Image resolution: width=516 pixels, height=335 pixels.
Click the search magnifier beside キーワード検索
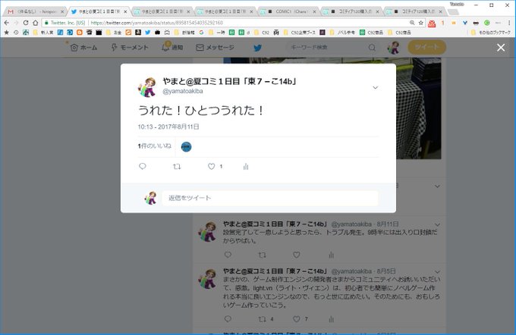[x=372, y=48]
